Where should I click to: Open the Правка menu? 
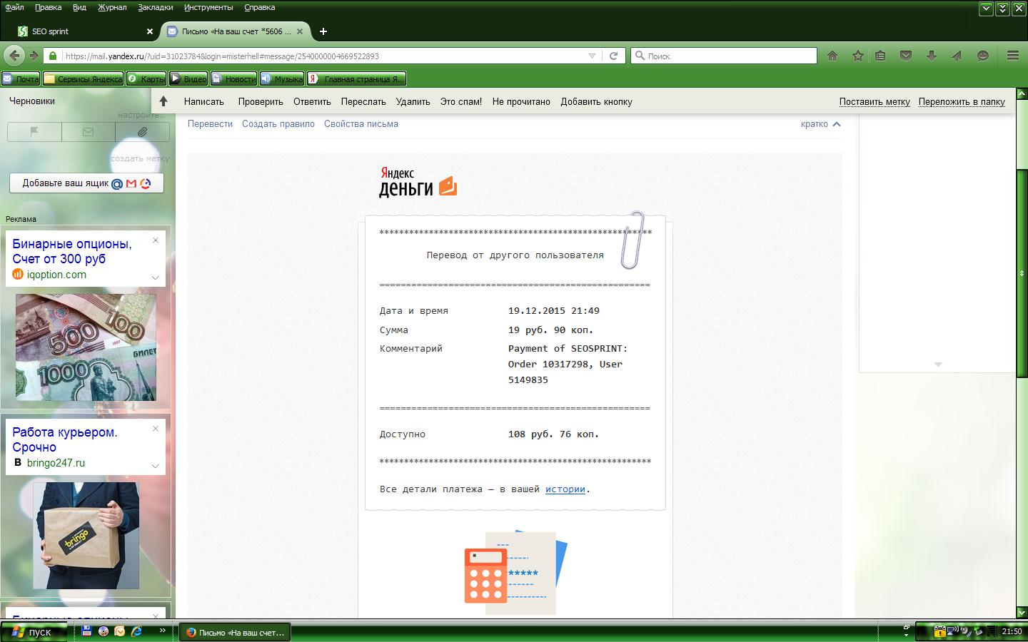[48, 7]
